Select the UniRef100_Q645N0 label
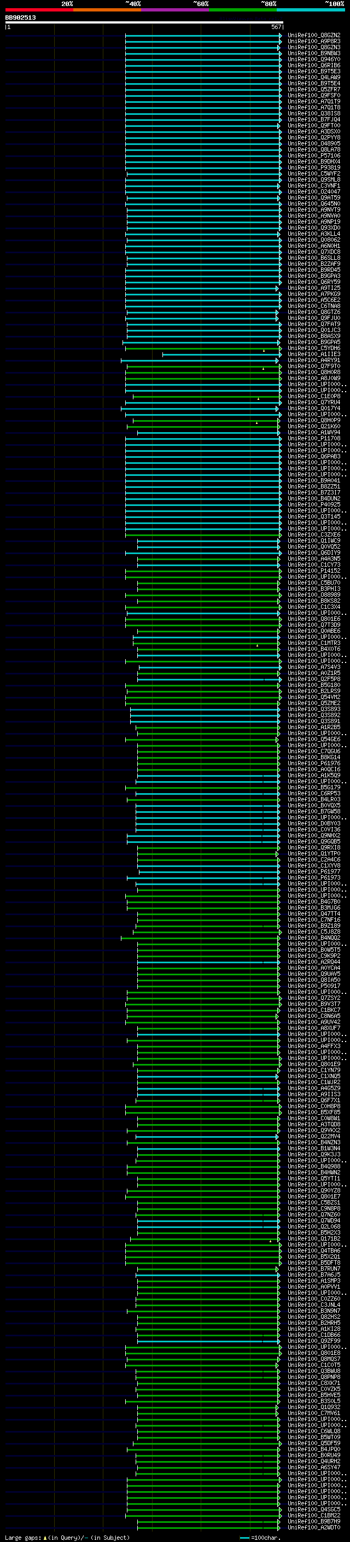Viewport: 350px width, 1542px height. click(314, 203)
